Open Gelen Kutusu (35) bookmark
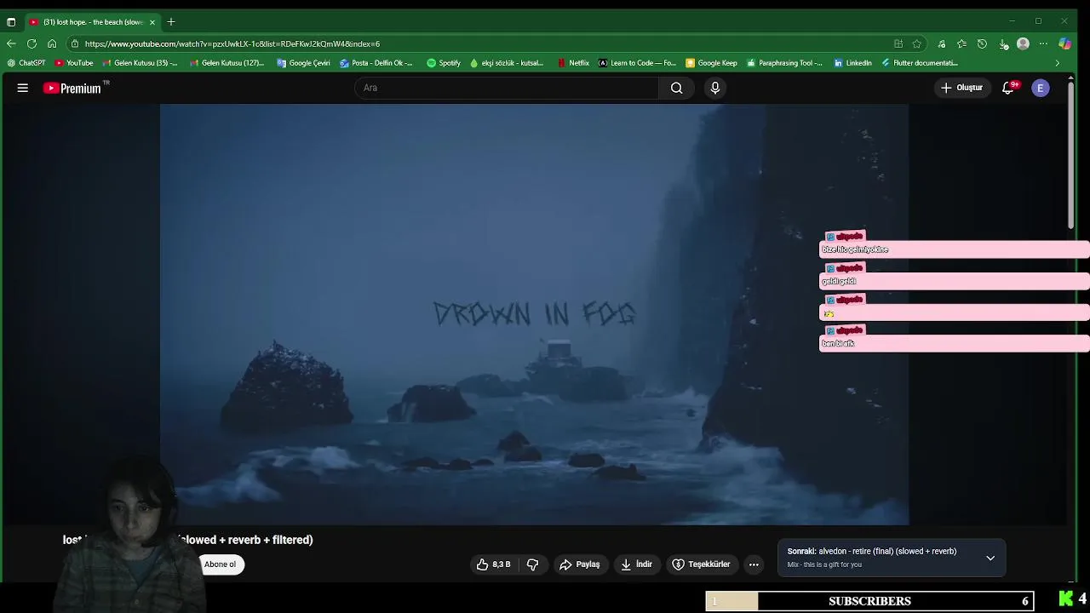Image resolution: width=1090 pixels, height=613 pixels. point(140,63)
